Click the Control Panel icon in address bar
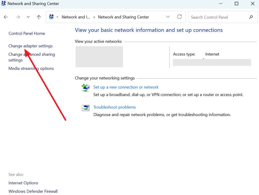The image size is (259, 195). [x=51, y=17]
